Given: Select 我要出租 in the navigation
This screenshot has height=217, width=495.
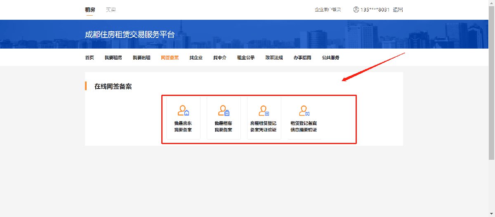Looking at the screenshot, I should pos(141,58).
